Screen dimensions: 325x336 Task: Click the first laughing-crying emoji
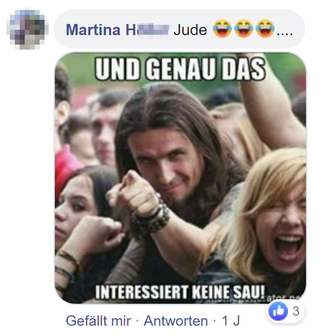coord(222,28)
